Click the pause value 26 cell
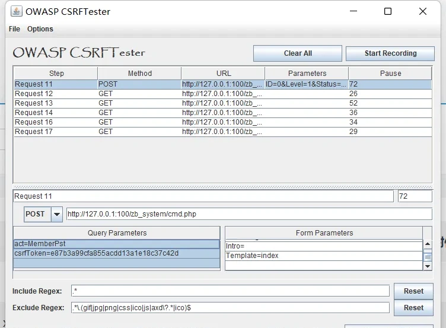Viewport: 446px width, 328px height. [390, 94]
